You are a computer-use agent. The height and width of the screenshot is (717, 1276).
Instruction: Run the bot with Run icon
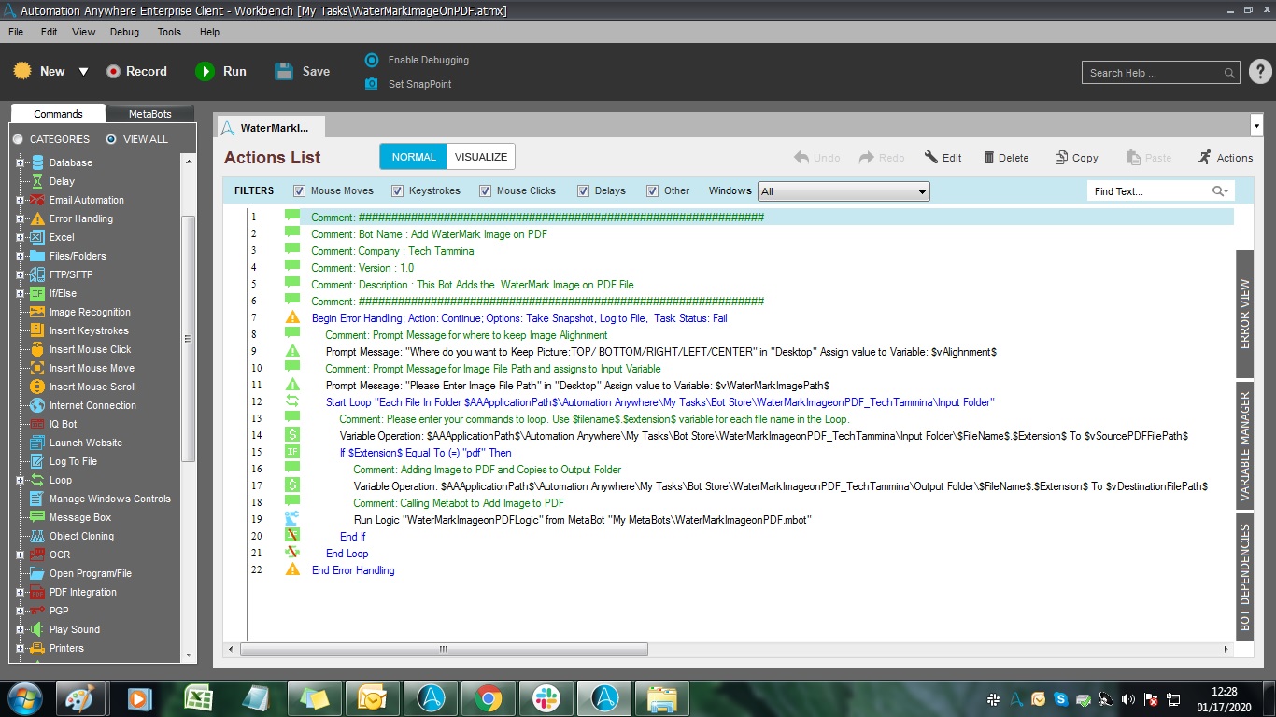coord(205,71)
